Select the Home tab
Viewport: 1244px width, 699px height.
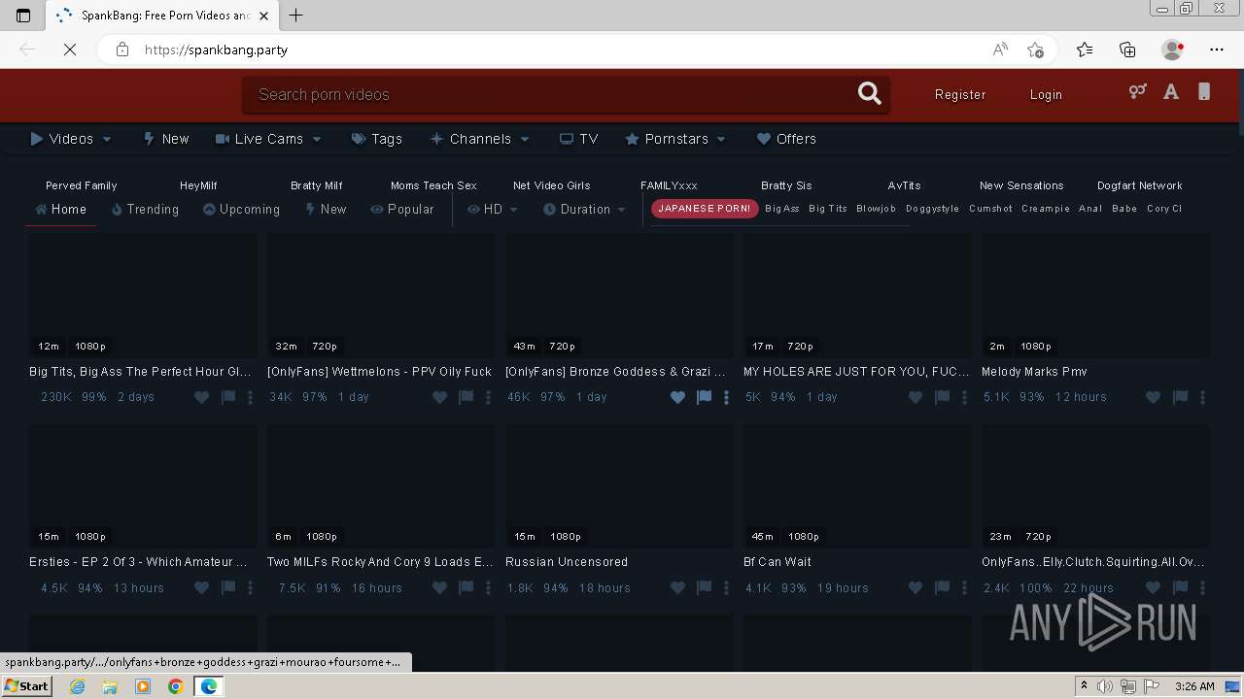coord(60,209)
